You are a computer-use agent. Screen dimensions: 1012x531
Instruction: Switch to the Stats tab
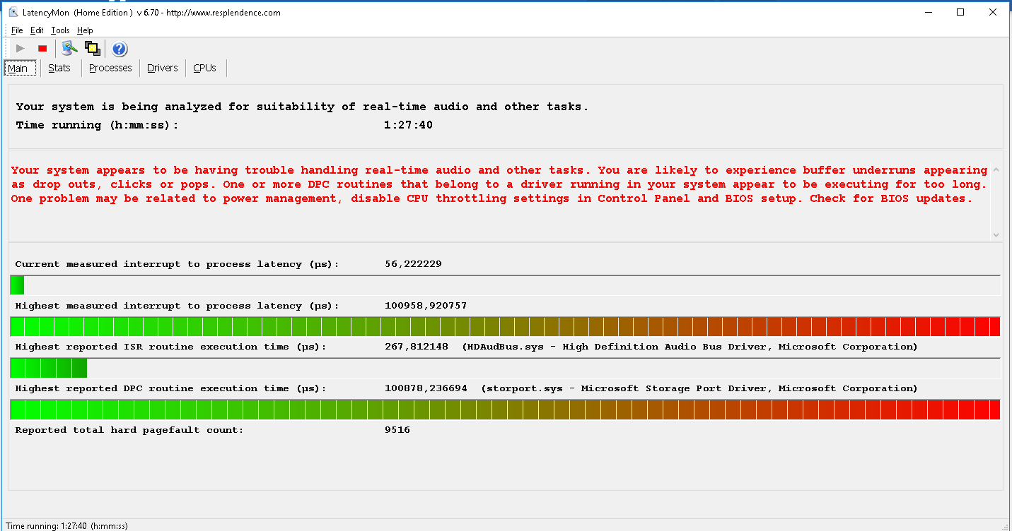[59, 68]
